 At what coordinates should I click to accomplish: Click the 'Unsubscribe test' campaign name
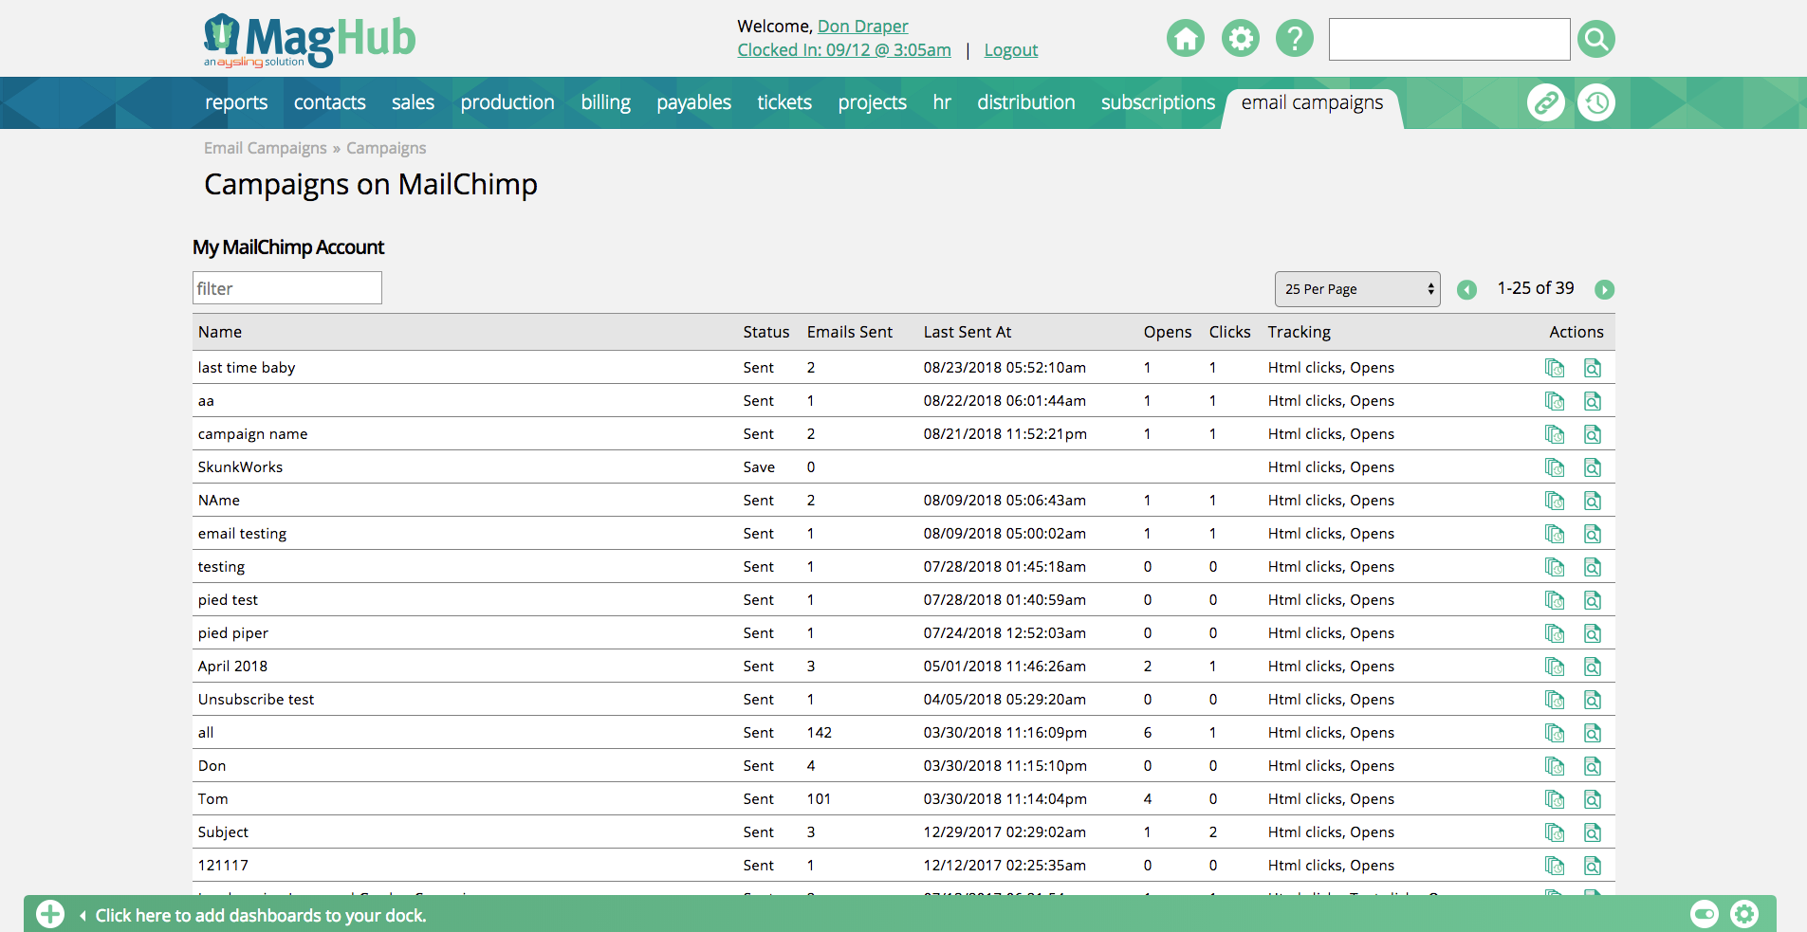click(256, 700)
